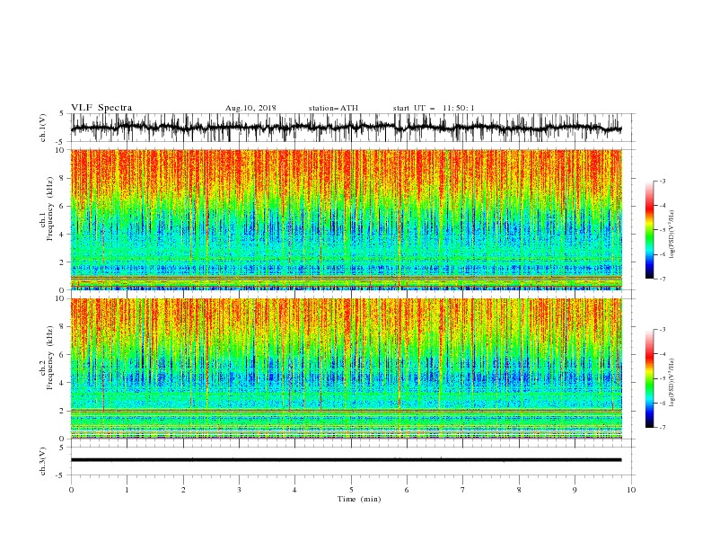Viewport: 711px width, 550px height.
Task: Click the "-7" tick on ch.2 colorbar
Action: click(x=663, y=428)
